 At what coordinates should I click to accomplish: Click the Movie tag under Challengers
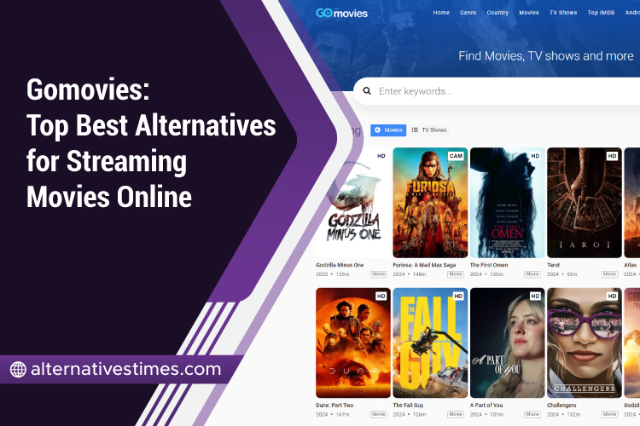[x=610, y=415]
